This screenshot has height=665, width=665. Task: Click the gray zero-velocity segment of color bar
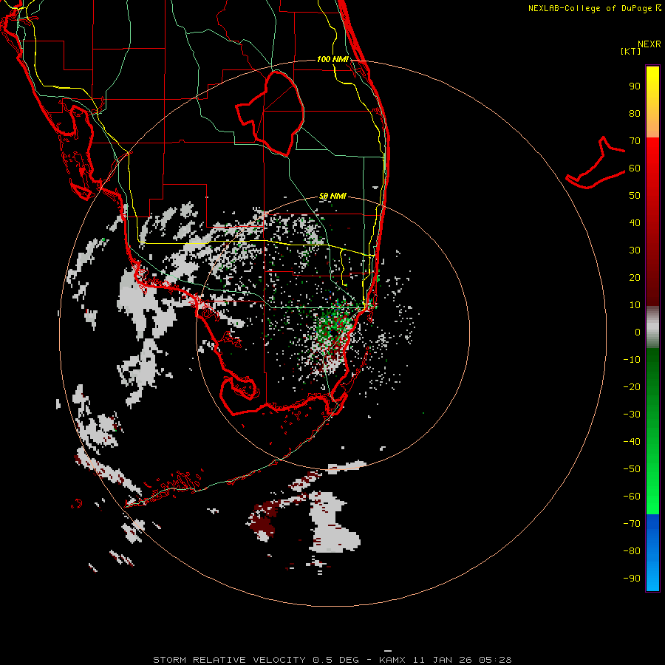(x=652, y=327)
